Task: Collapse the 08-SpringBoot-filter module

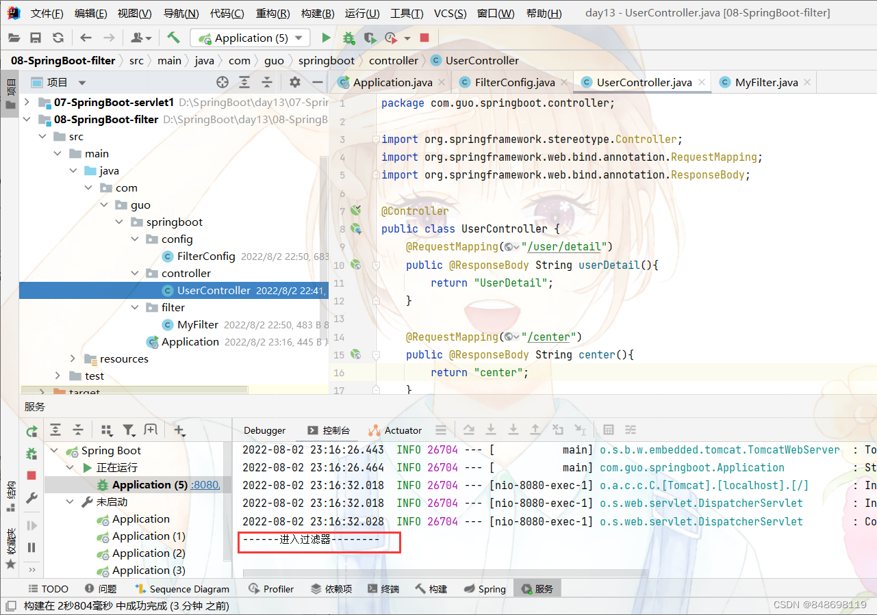Action: click(27, 120)
